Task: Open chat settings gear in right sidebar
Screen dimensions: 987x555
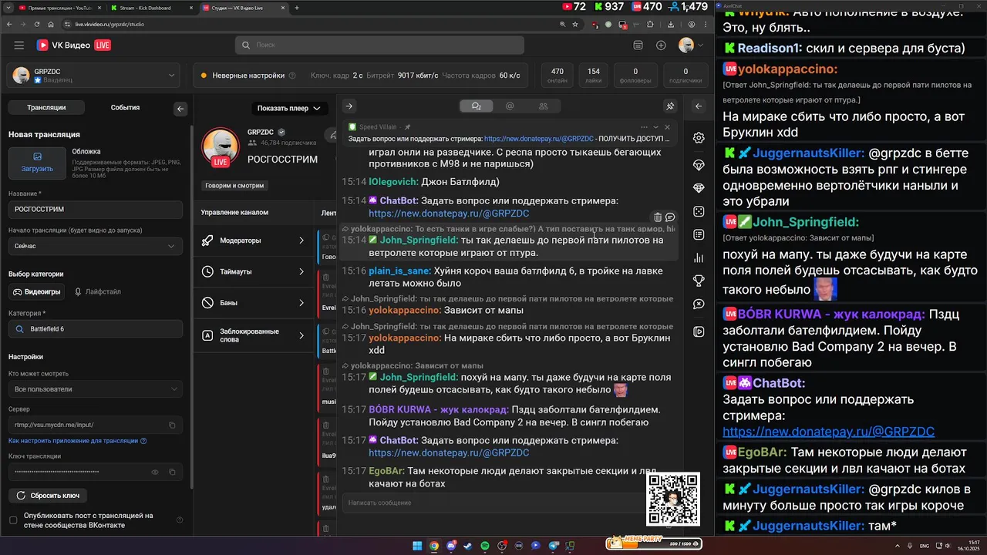Action: (699, 138)
